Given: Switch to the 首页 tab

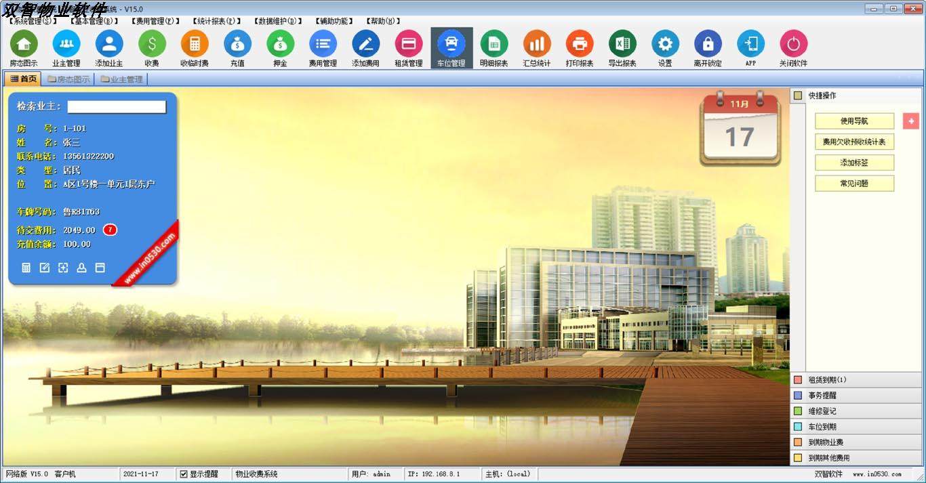Looking at the screenshot, I should [x=23, y=79].
